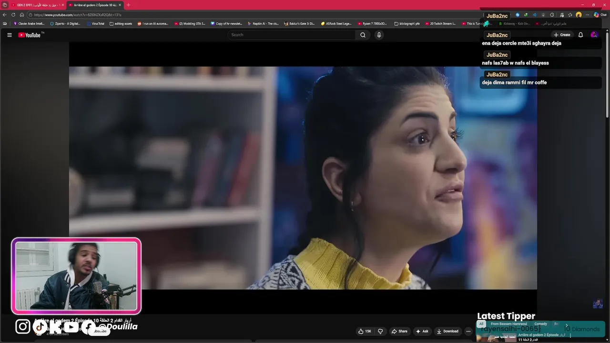Open more actions three-dot menu
The image size is (610, 343).
click(468, 331)
